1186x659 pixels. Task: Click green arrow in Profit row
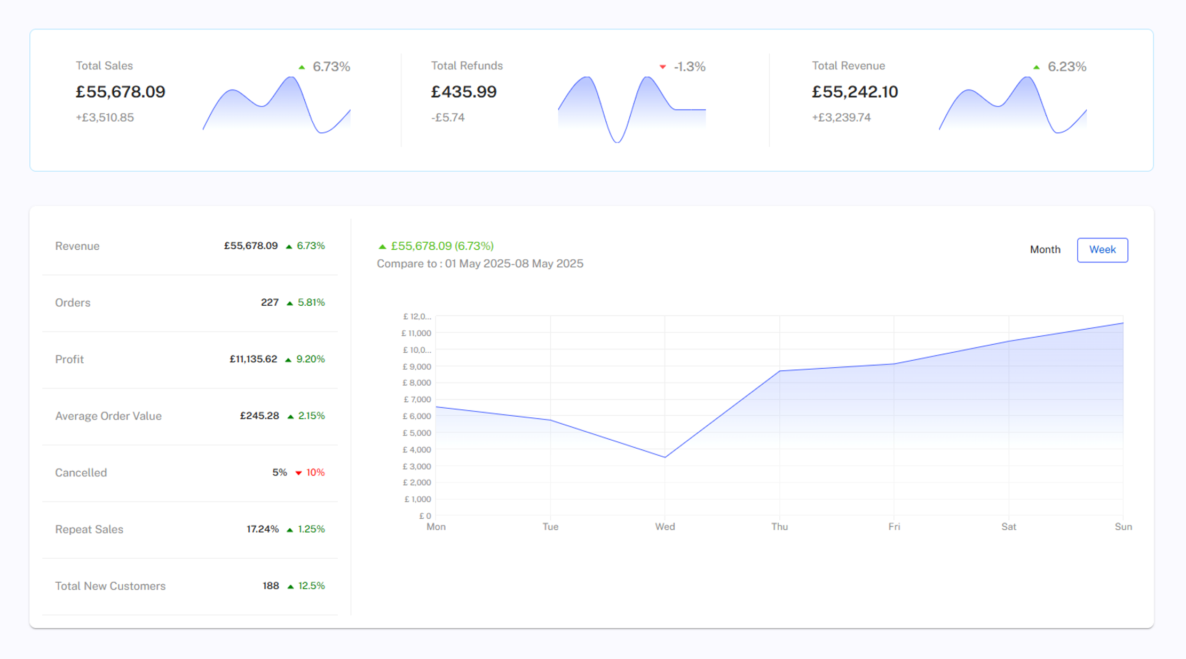pos(288,360)
